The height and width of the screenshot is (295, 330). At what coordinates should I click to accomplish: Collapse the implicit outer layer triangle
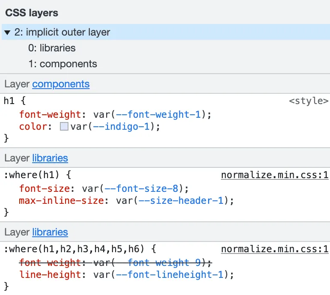tap(7, 33)
